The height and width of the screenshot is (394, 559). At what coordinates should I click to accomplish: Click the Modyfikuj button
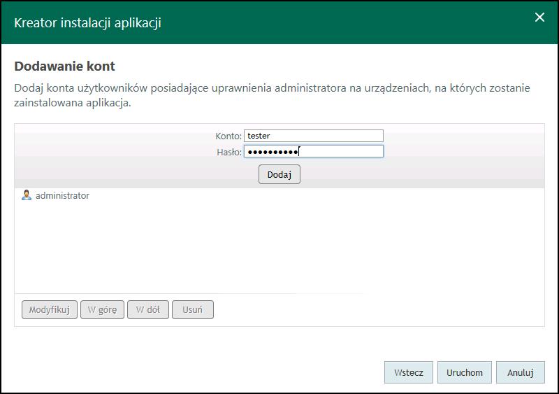coord(50,309)
